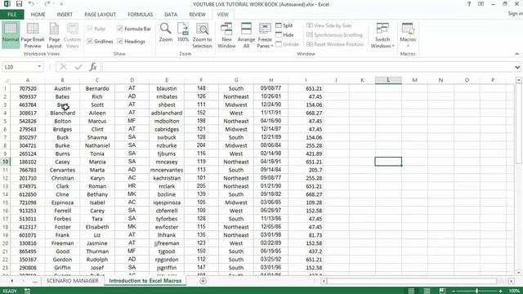Image resolution: width=523 pixels, height=294 pixels.
Task: Click the Insert Function fx icon
Action: coord(93,67)
